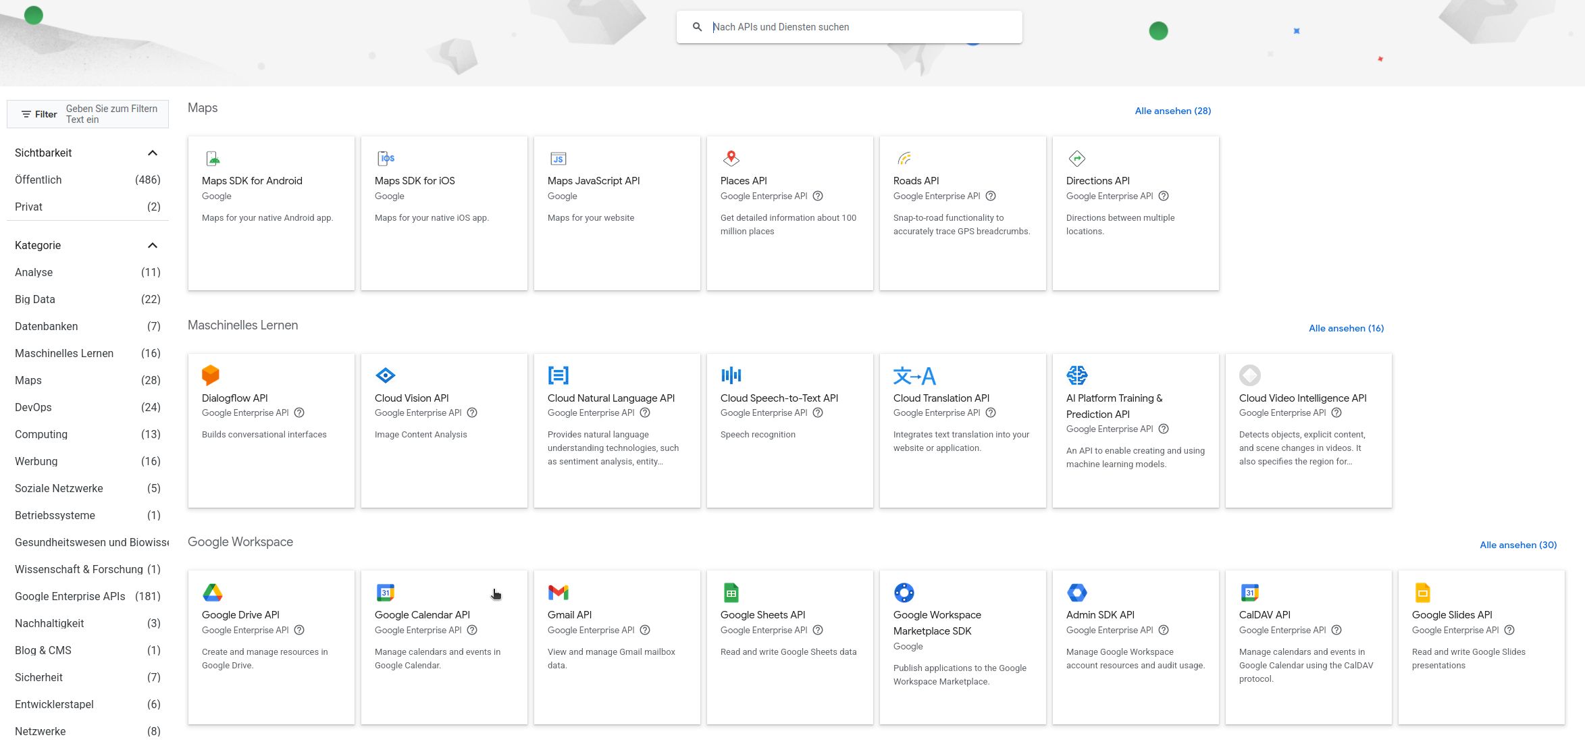Select Gesundheitswesen und Biowissenschaften category
Screen dimensions: 1585x748
88,542
